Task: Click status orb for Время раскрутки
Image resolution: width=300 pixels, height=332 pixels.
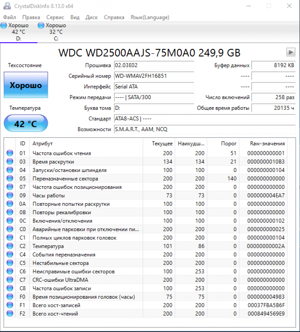Action: point(10,161)
